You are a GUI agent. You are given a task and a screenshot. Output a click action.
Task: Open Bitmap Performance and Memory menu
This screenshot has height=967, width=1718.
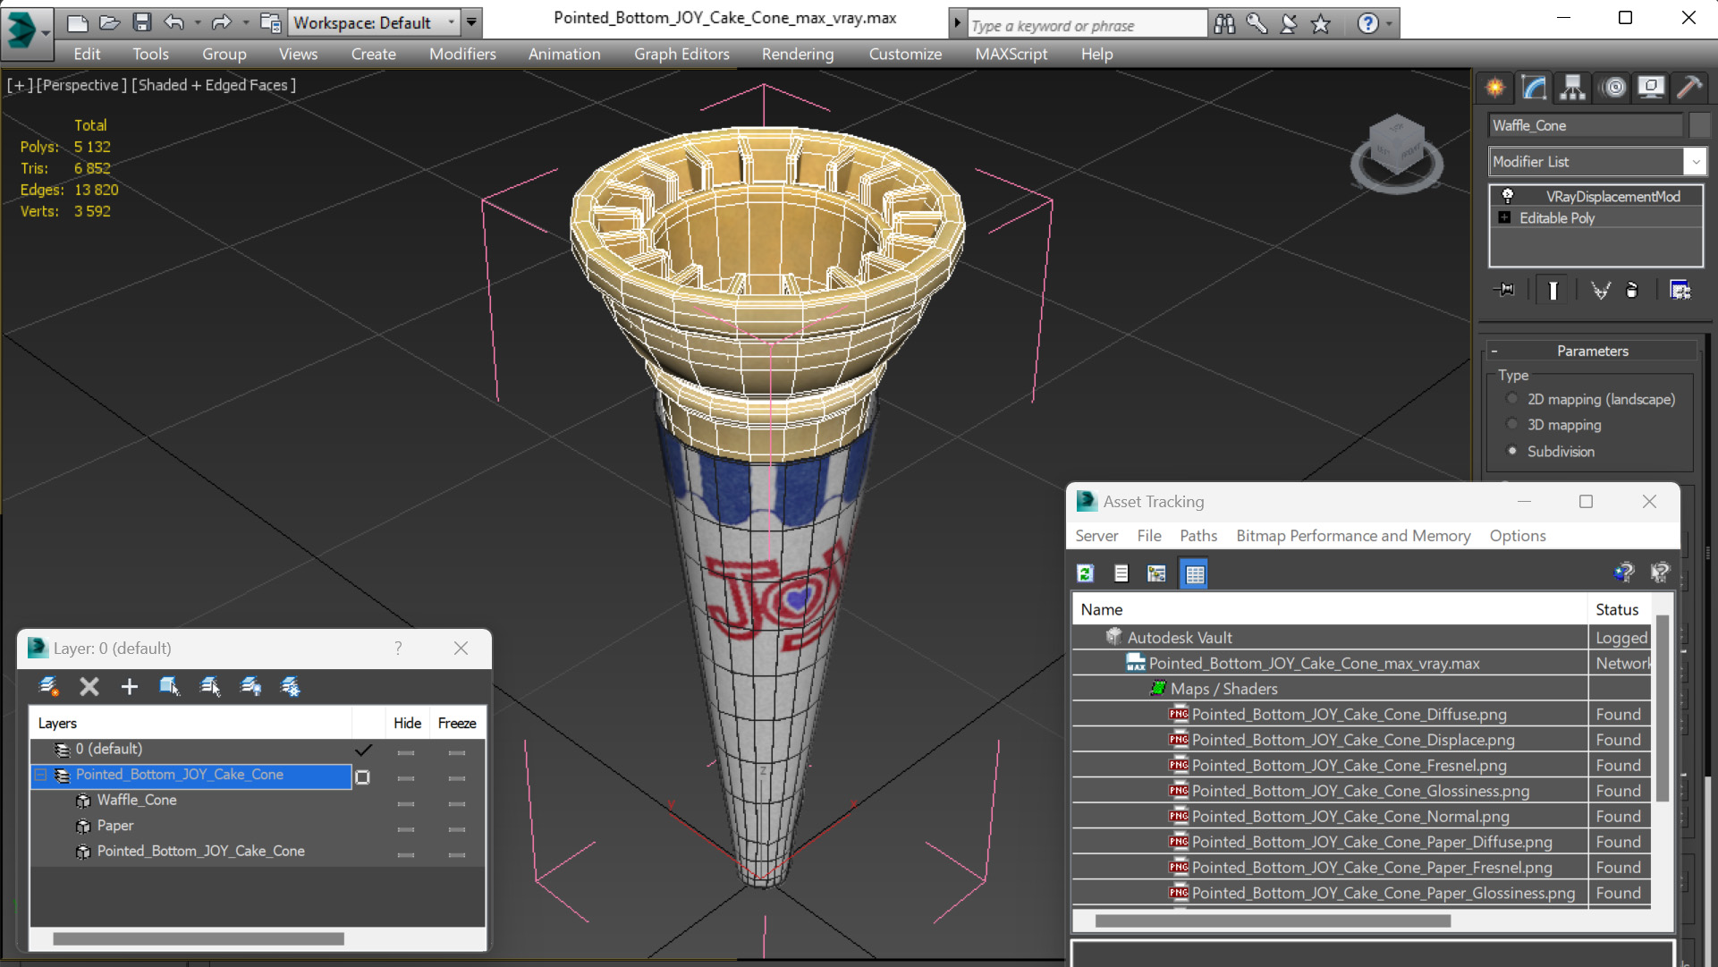pos(1352,536)
